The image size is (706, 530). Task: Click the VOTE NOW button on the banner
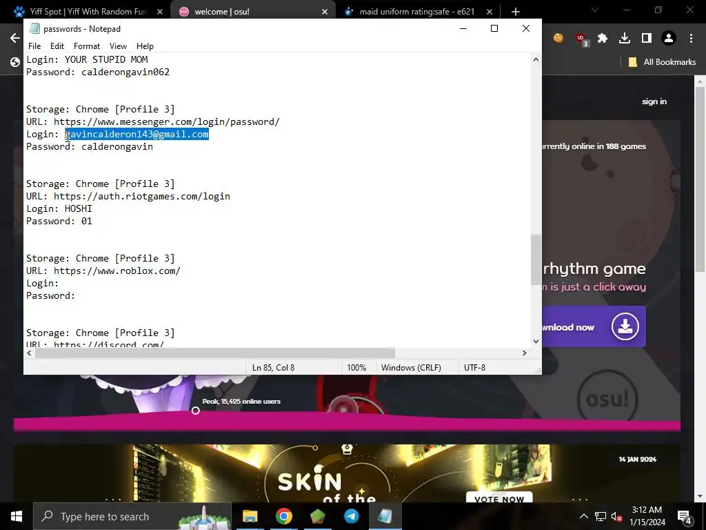[499, 498]
